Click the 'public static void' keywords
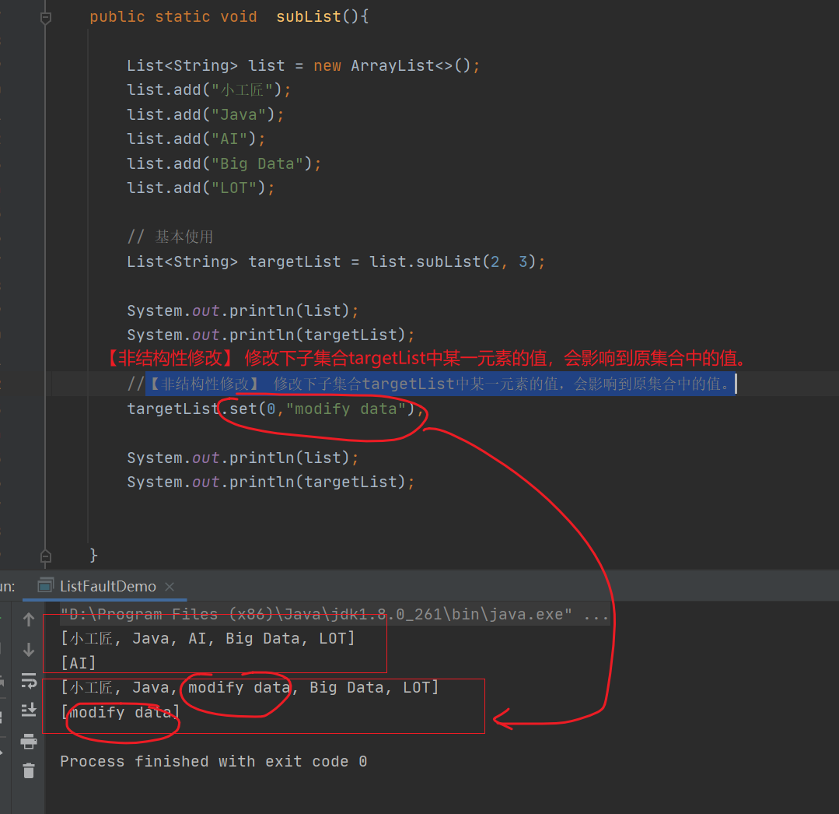This screenshot has width=839, height=814. (x=173, y=16)
